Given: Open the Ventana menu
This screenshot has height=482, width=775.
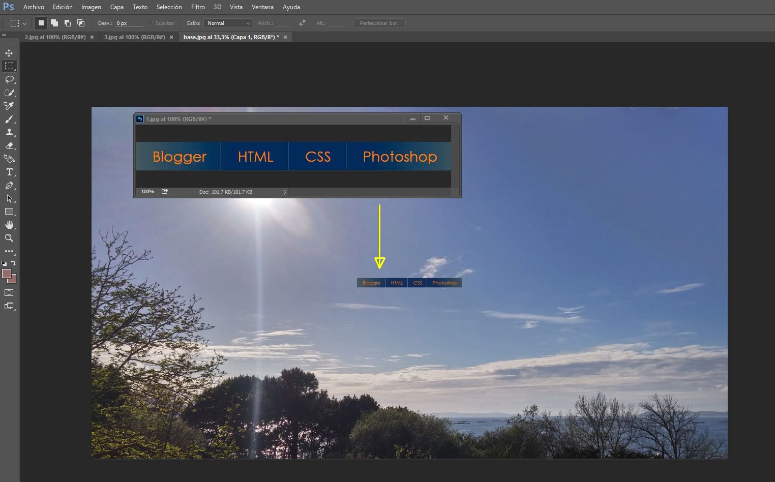Looking at the screenshot, I should [x=262, y=7].
